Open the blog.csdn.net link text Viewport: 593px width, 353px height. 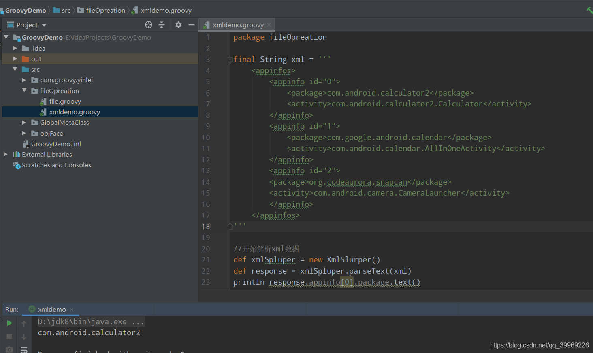(539, 345)
